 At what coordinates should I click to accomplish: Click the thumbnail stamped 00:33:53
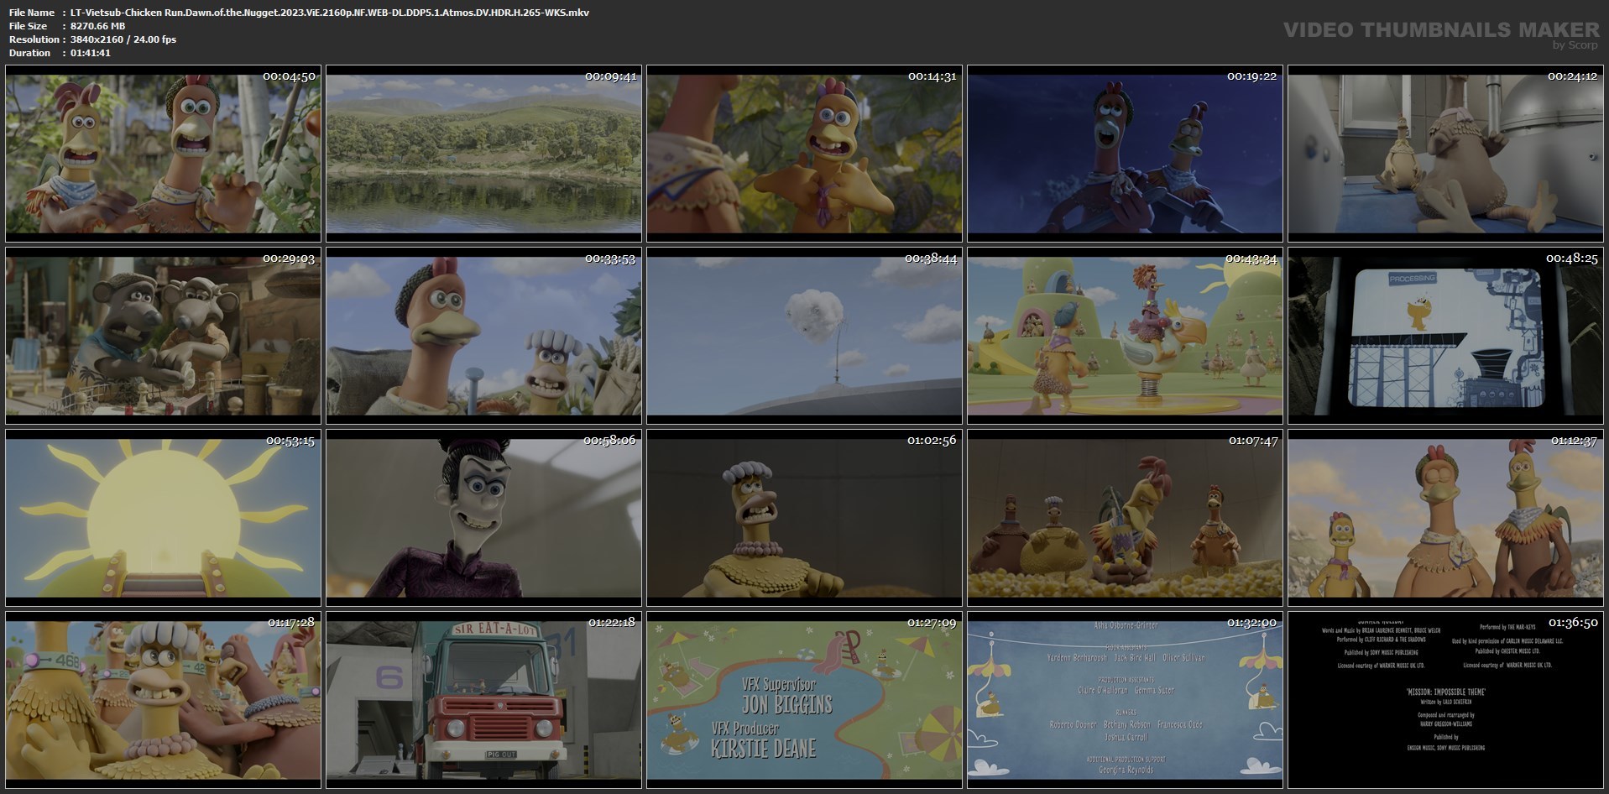click(x=483, y=336)
